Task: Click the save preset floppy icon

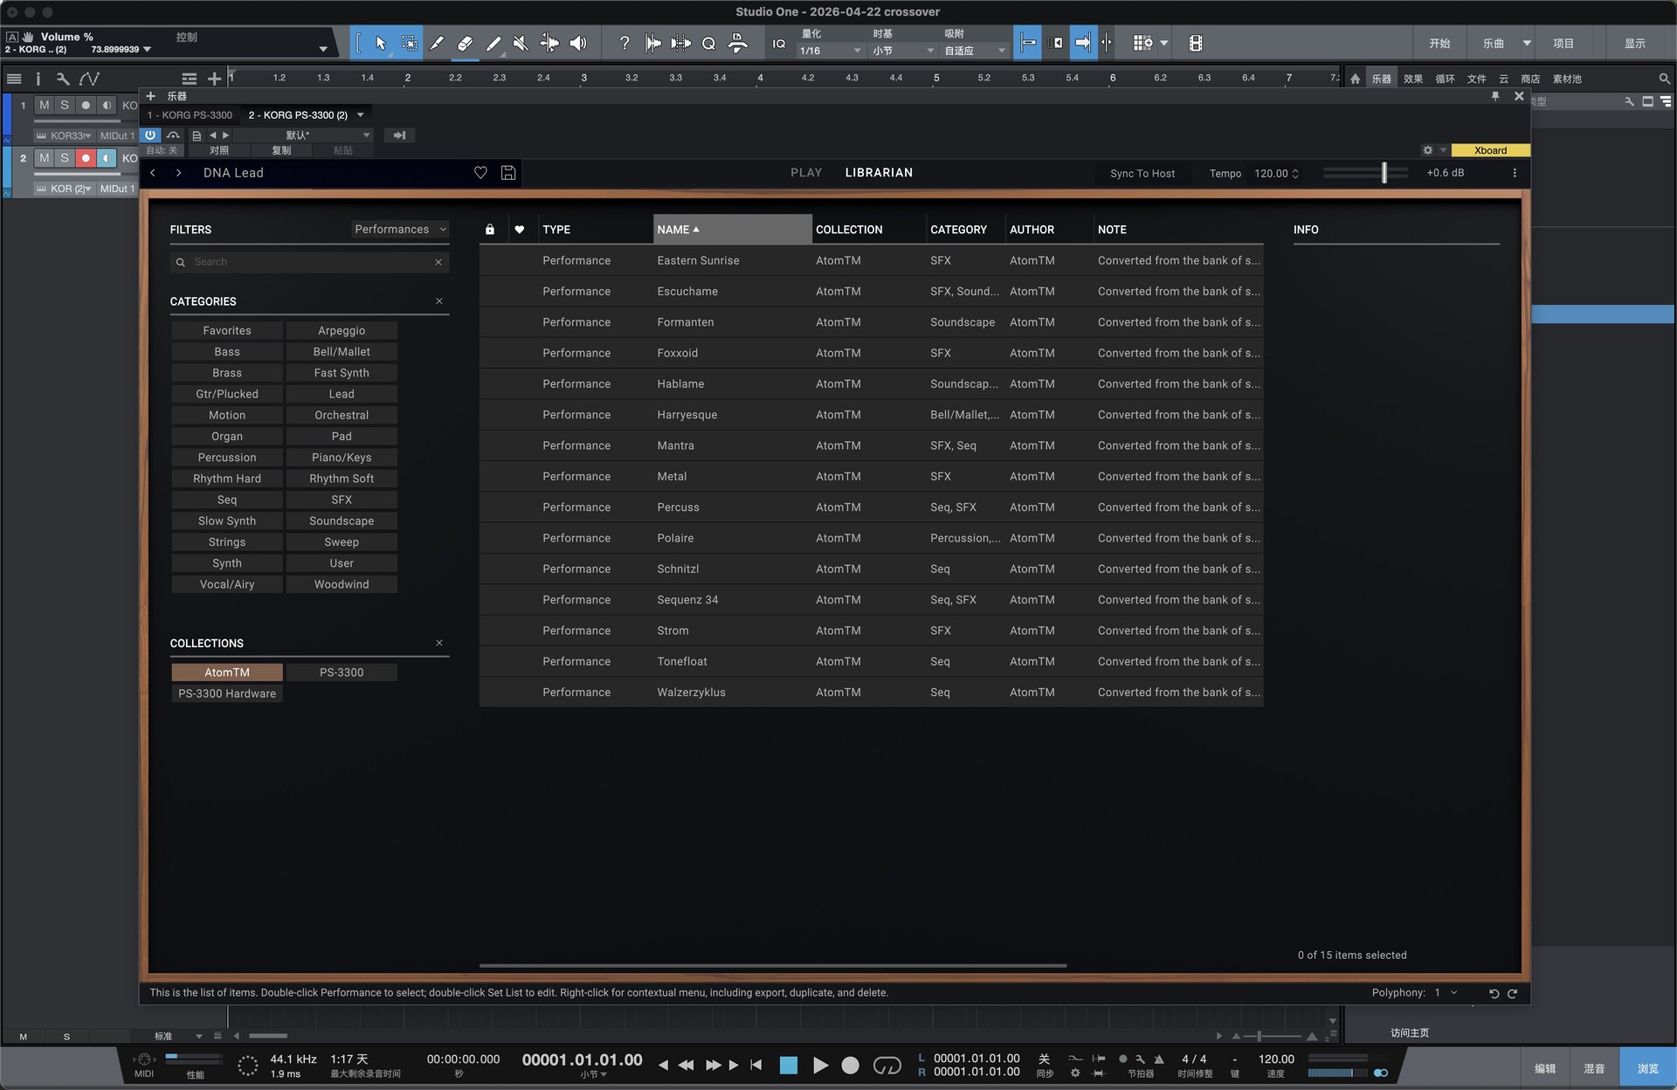Action: tap(508, 173)
